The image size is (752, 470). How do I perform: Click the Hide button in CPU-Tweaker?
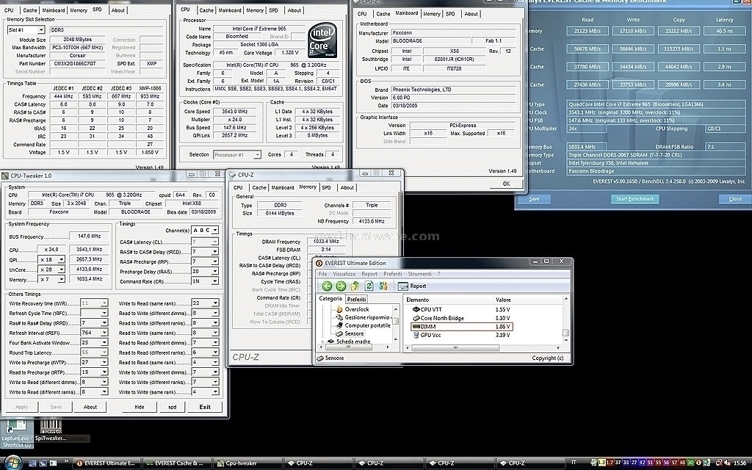point(139,407)
